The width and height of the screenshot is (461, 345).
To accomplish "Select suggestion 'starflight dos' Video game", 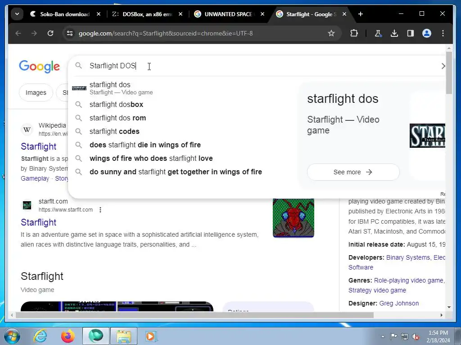I will (182, 88).
